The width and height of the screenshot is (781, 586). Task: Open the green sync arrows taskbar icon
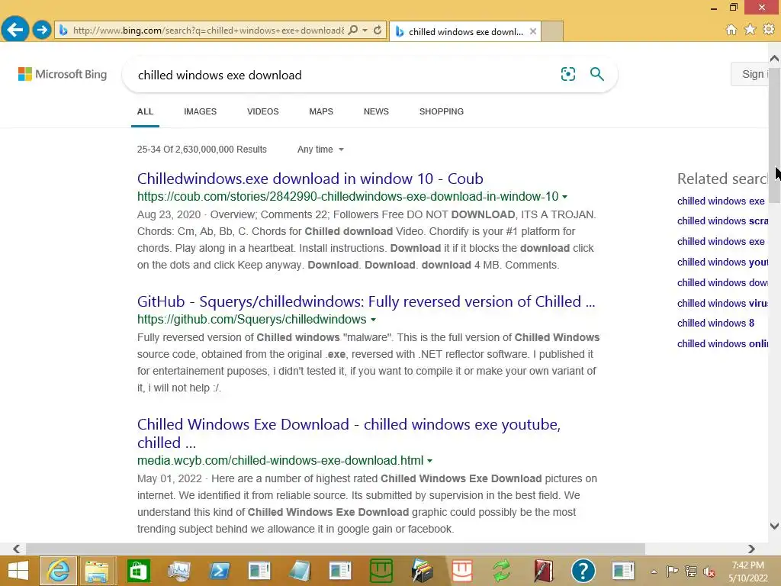[x=502, y=571]
